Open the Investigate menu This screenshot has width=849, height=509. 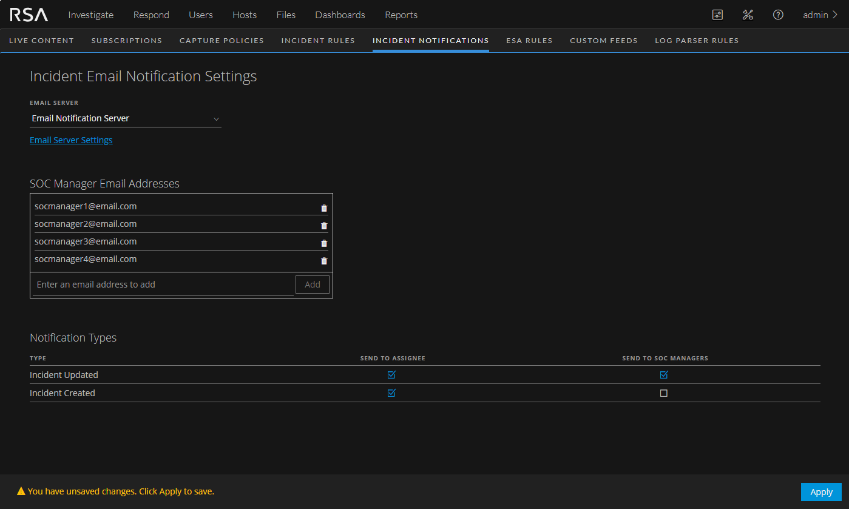90,15
